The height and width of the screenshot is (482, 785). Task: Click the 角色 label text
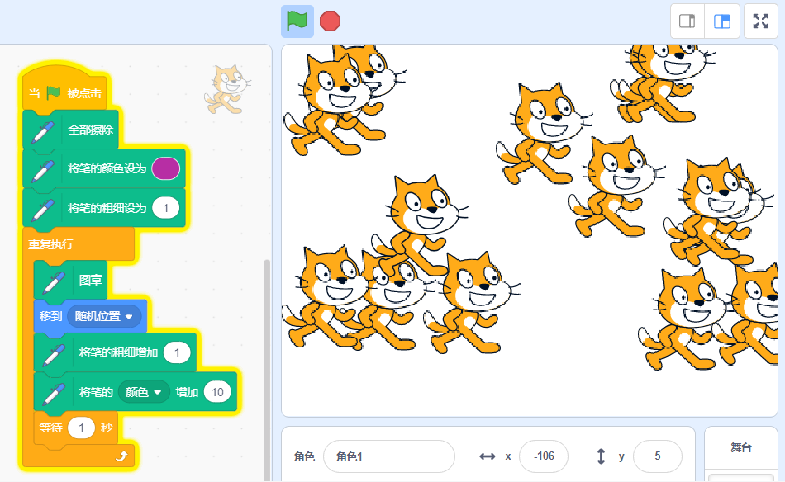point(304,456)
